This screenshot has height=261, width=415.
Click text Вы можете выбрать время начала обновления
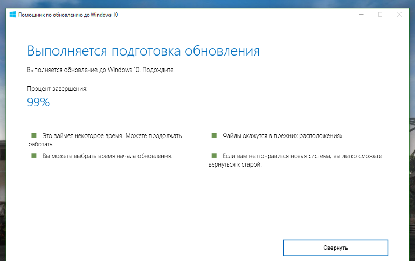(107, 156)
